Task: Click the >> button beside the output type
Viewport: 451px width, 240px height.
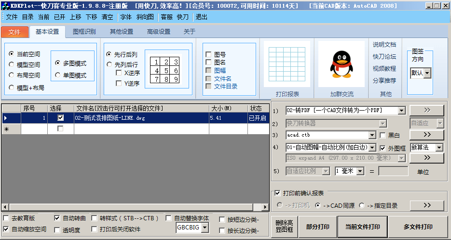Action: (427, 110)
